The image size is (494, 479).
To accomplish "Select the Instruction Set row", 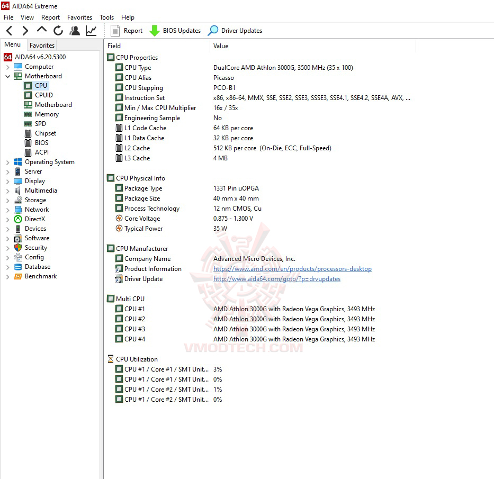I will pos(262,98).
